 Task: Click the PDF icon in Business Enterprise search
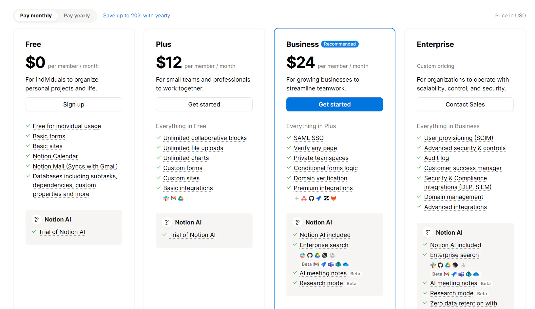tap(333, 255)
